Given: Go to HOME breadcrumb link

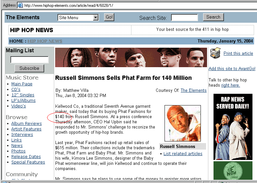Looking at the screenshot, I should (17, 41).
